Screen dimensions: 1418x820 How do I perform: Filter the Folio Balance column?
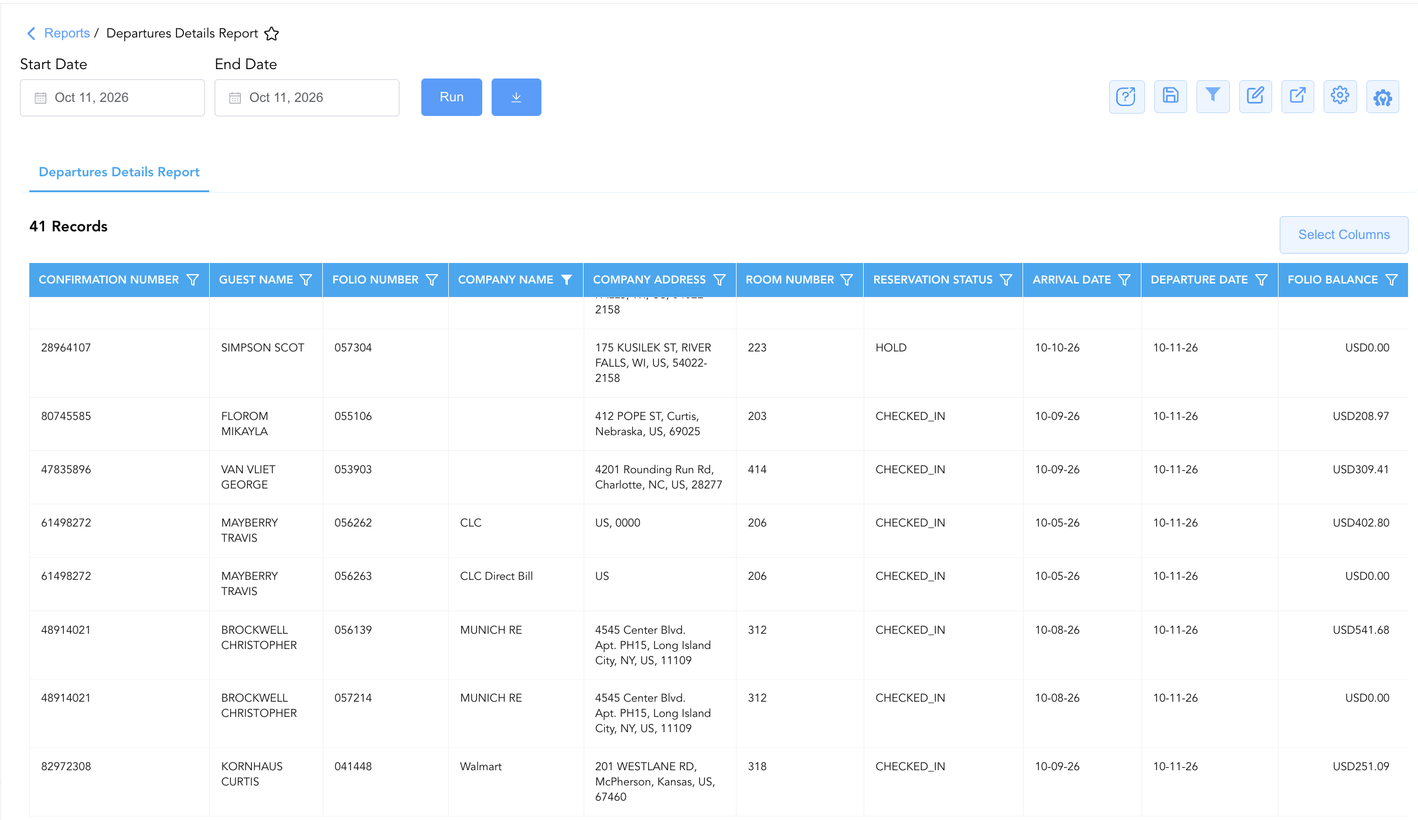[1392, 280]
